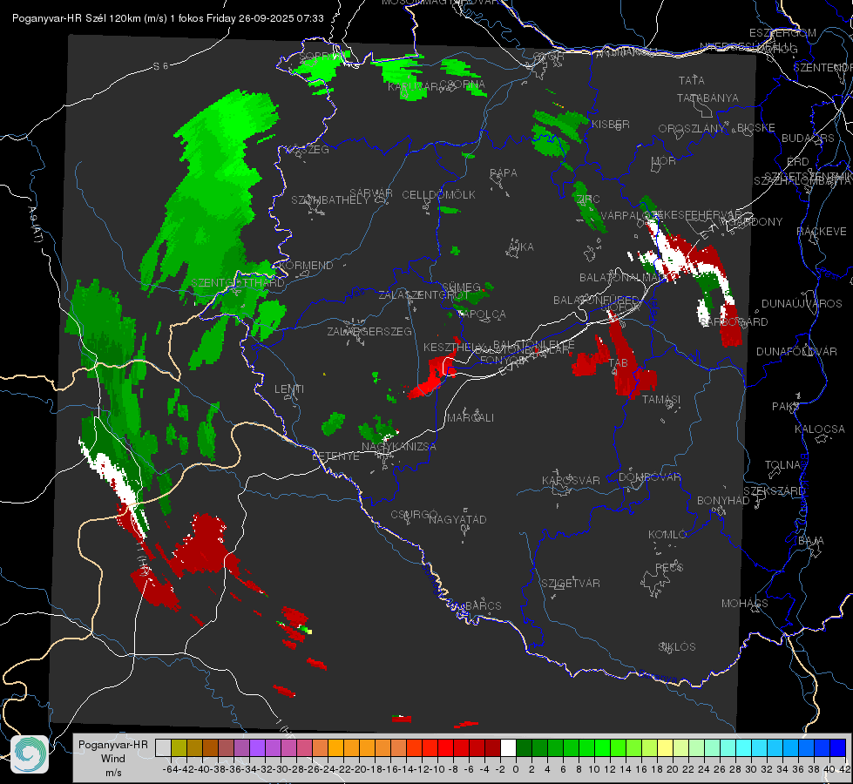Click the NAGYATAD label
Screen dimensions: 853x784
(457, 519)
